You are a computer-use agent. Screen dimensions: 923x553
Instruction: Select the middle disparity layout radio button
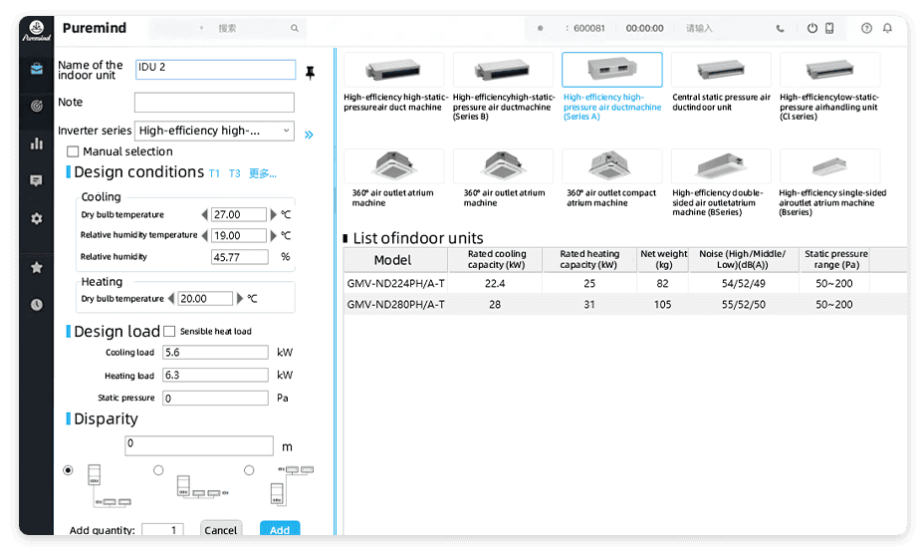tap(158, 470)
